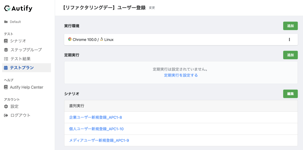Click the シナリオ book icon in sidebar

click(6, 41)
